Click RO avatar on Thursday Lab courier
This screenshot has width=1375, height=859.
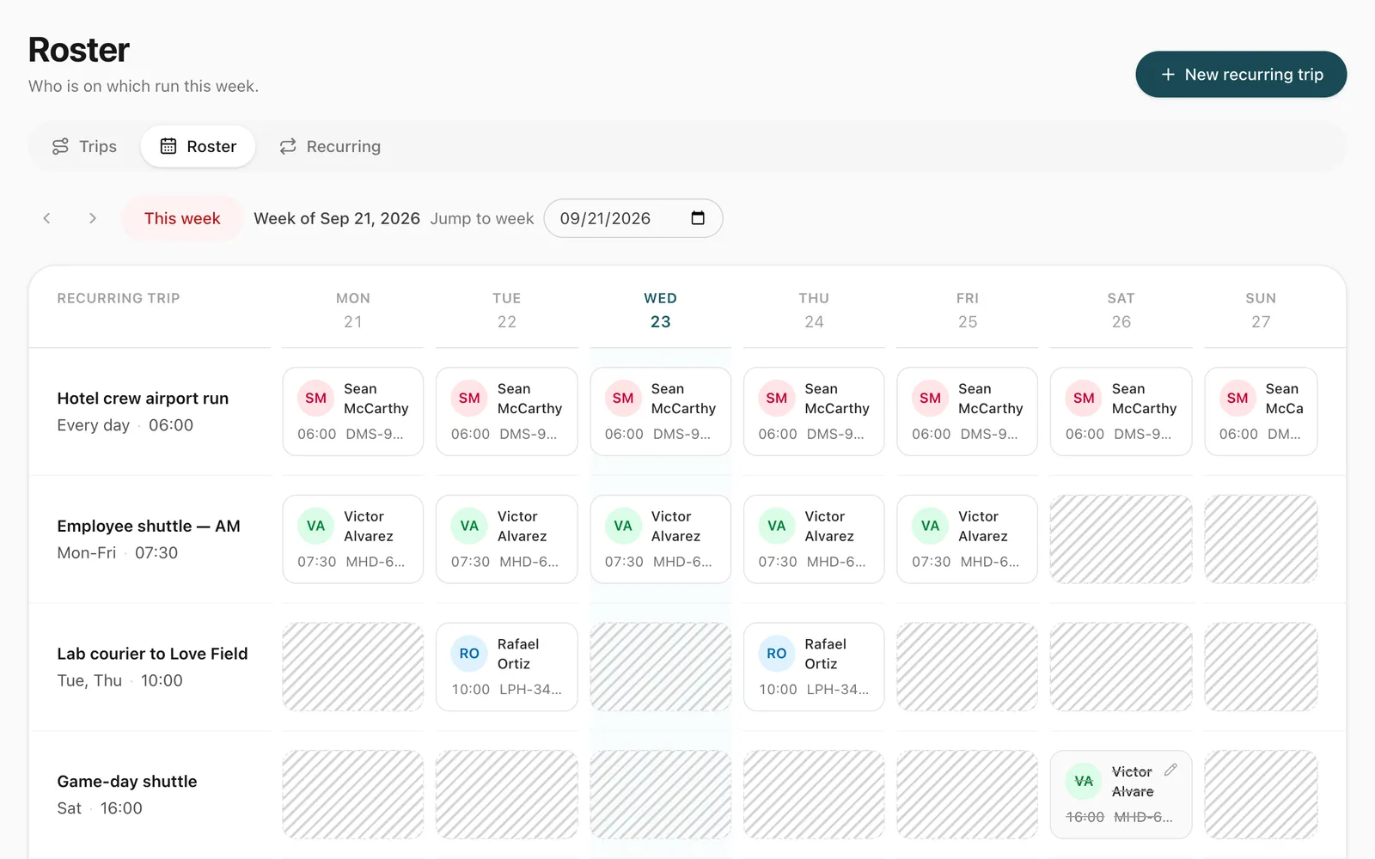[x=777, y=654]
